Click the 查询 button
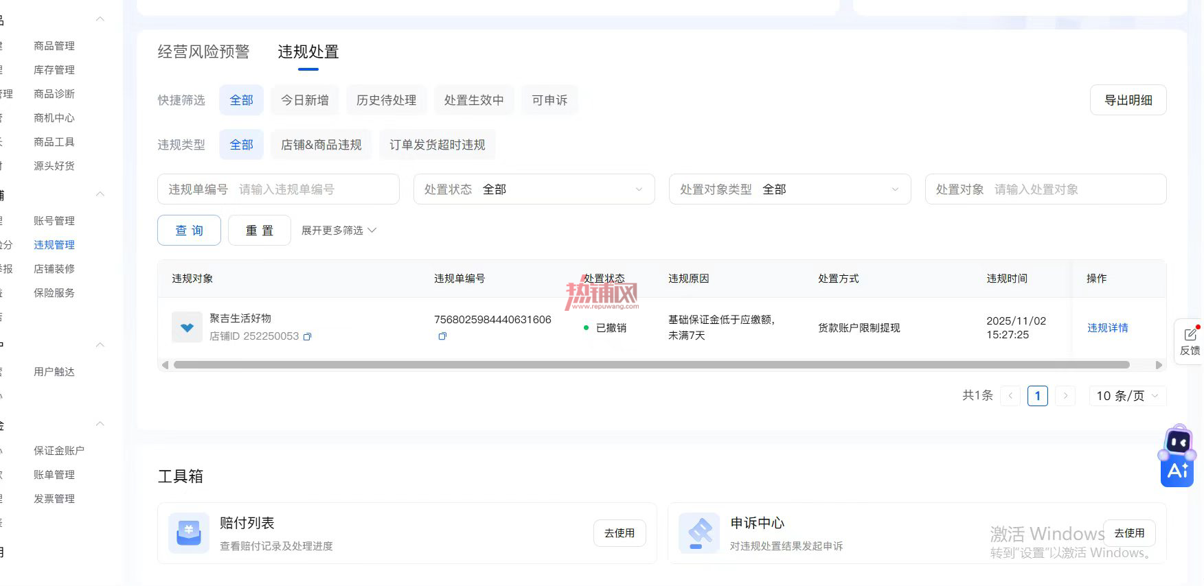 (x=189, y=231)
